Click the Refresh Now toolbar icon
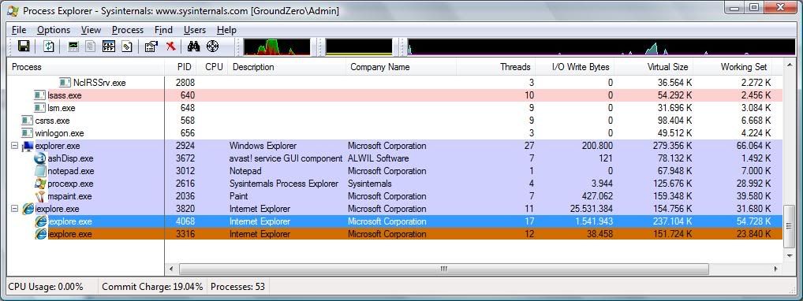Screen dimensions: 803x301 pos(49,46)
